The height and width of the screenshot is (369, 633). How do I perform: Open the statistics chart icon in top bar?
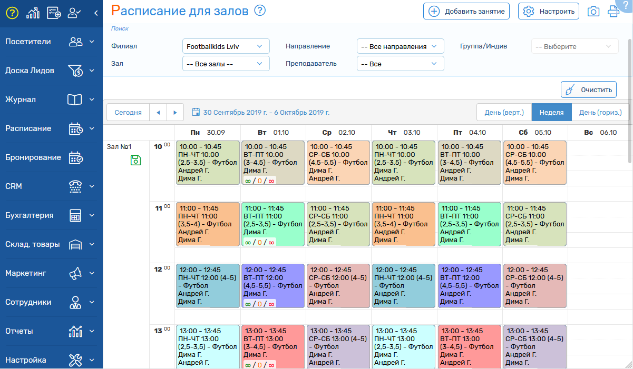click(33, 13)
